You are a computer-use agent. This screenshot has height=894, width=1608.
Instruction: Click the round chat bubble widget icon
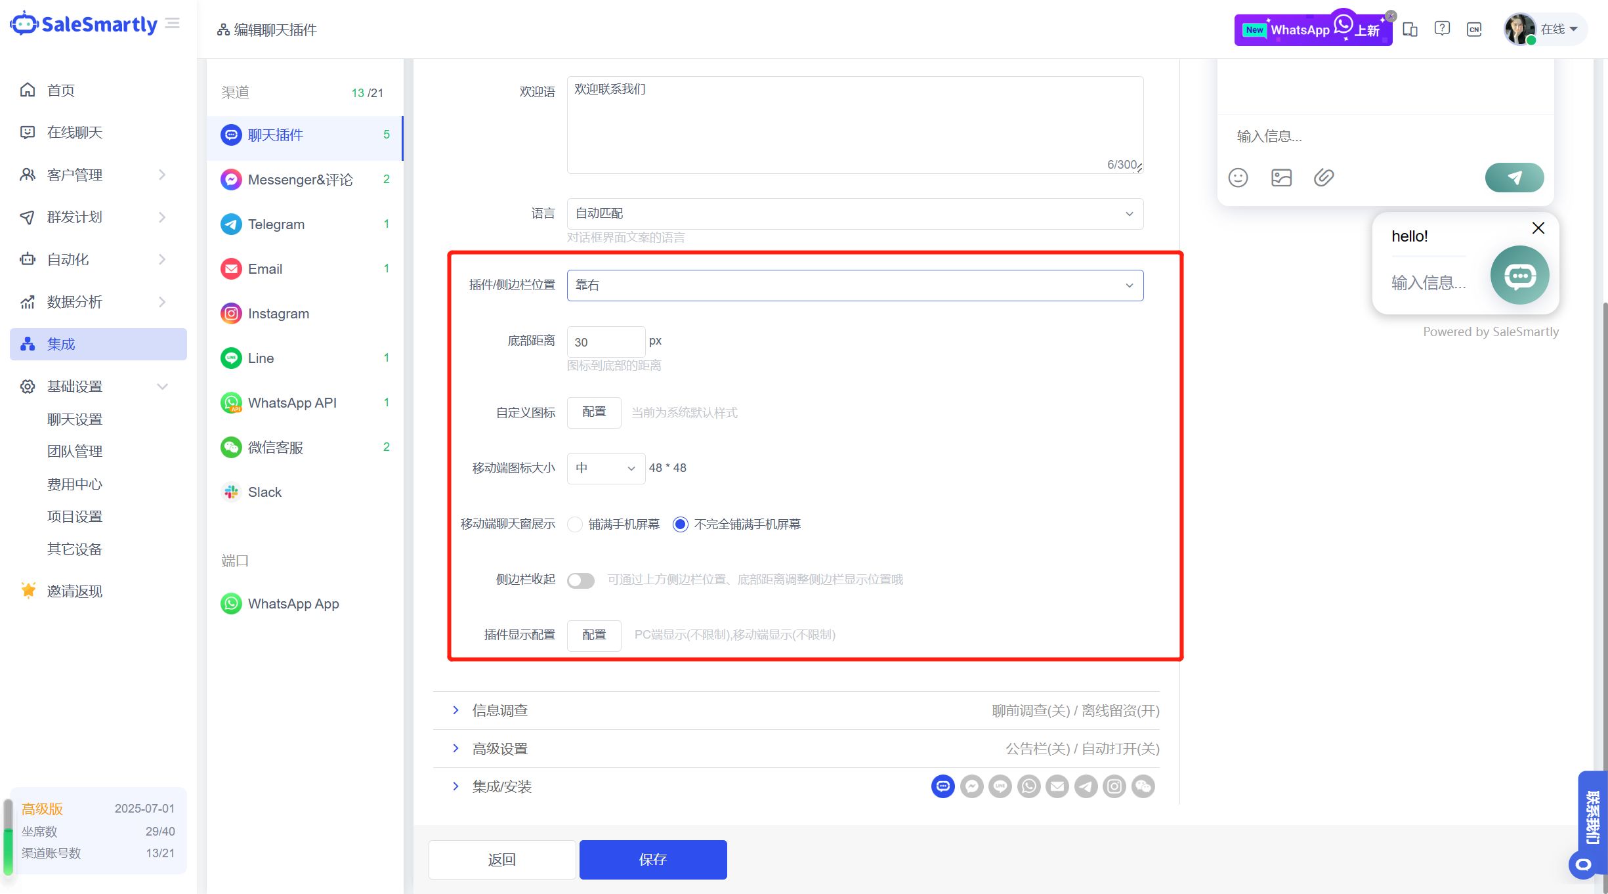1519,276
